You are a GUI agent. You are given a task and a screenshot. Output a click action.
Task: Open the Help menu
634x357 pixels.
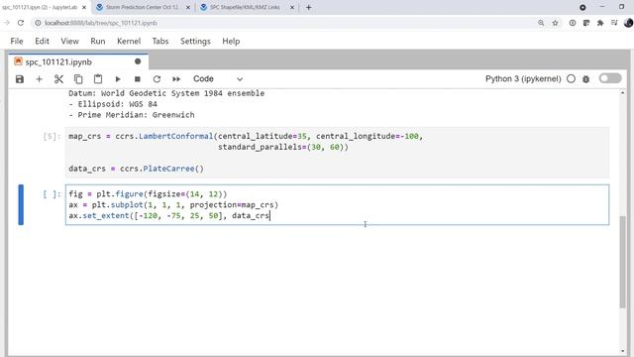231,42
